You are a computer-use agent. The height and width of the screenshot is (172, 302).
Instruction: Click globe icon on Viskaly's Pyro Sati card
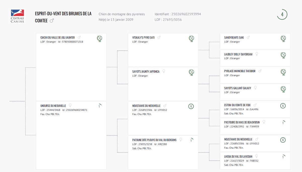tap(192, 39)
